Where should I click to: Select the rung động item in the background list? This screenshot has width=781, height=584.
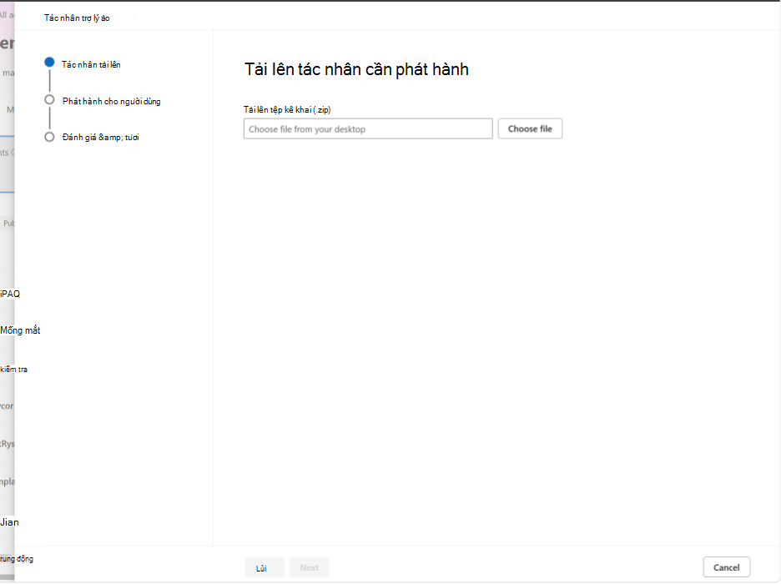pos(17,559)
